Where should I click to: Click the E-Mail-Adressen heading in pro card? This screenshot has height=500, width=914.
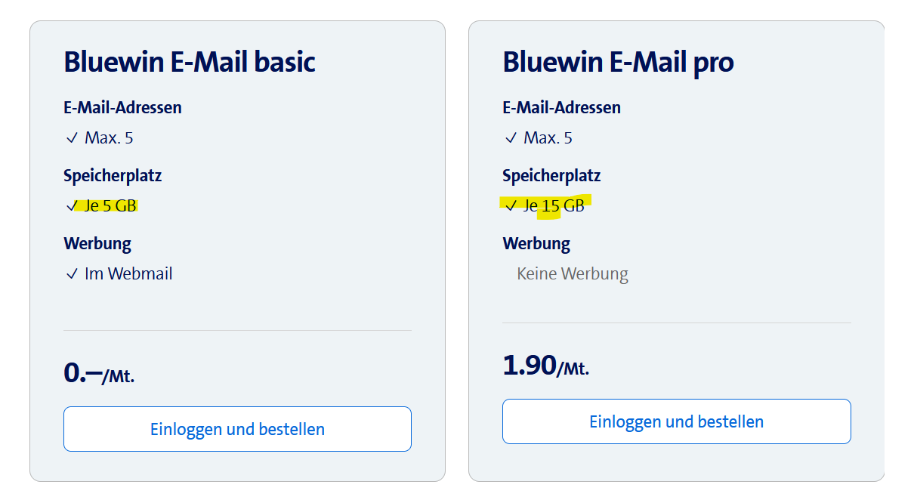pyautogui.click(x=561, y=107)
